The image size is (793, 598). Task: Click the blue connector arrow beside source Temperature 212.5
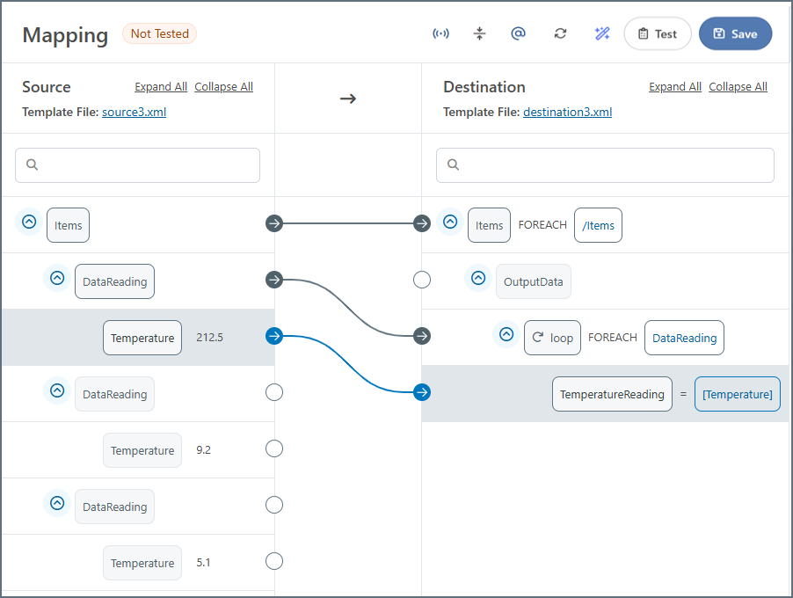(x=274, y=336)
